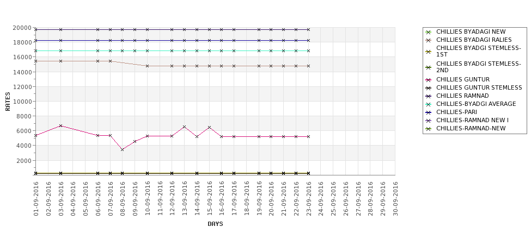
Task: Click the top series point on 19-09-2016
Action: coord(259,30)
